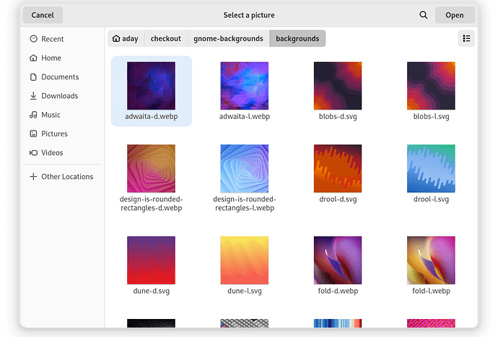Go to gnome-backgrounds path segment
This screenshot has width=498, height=337.
point(227,39)
